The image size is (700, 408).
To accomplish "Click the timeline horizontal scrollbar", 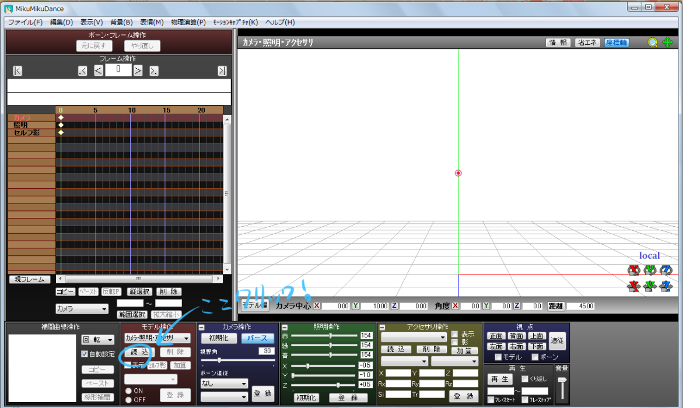I will point(139,279).
